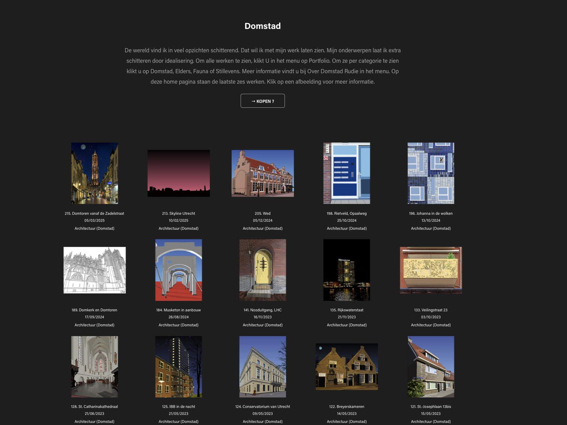Select the Musketon in aanbouw image

point(179,270)
